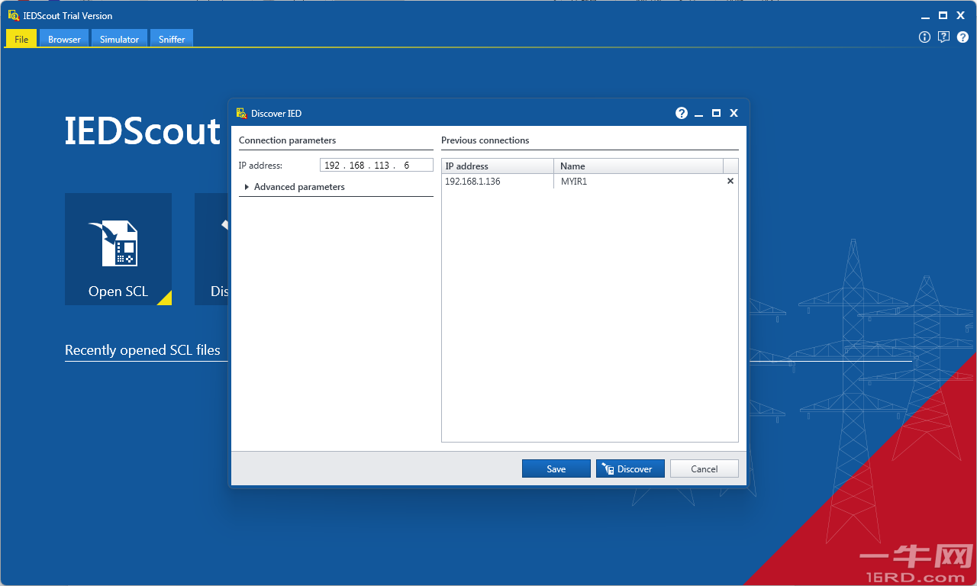
Task: Go to the Sniffer tab
Action: (x=172, y=39)
